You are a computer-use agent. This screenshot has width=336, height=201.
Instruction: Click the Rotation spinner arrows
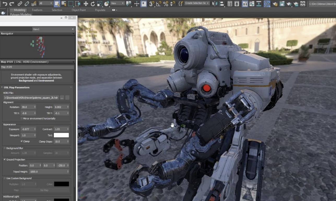(35, 107)
